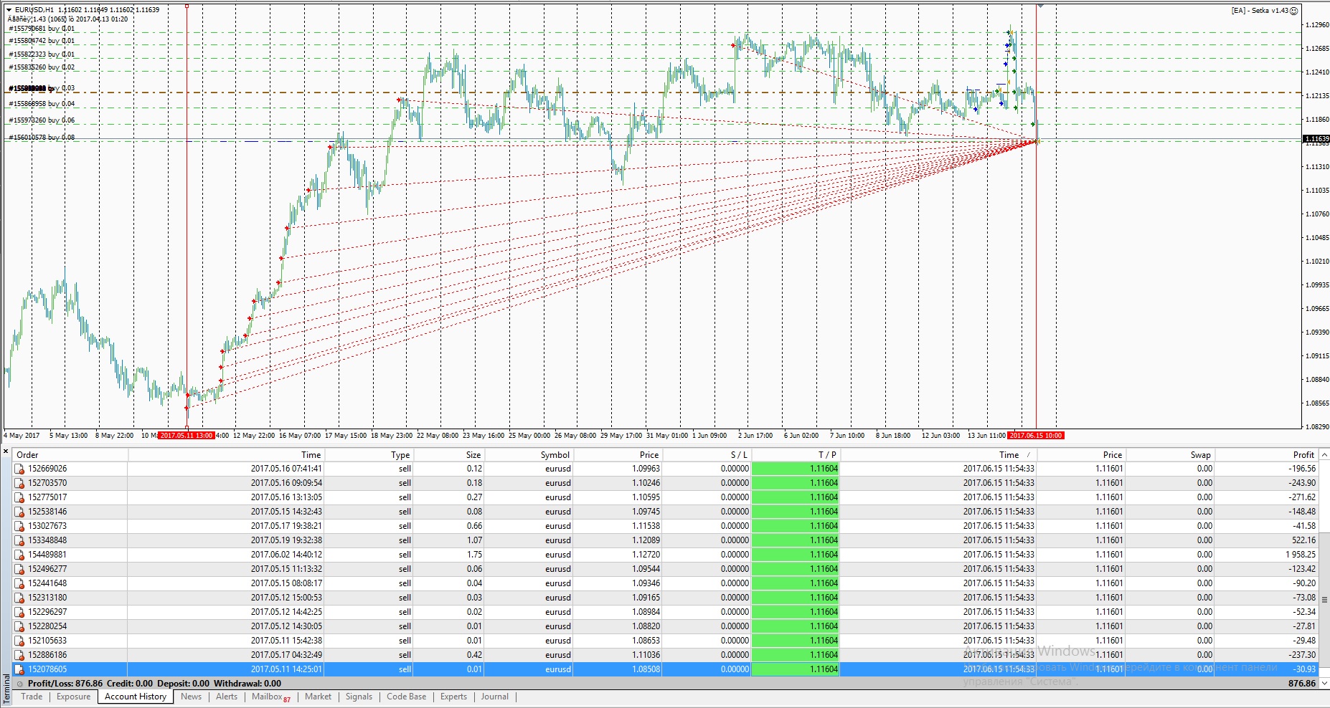
Task: Select the #155973260 buy 0.06 order line label
Action: (x=42, y=120)
